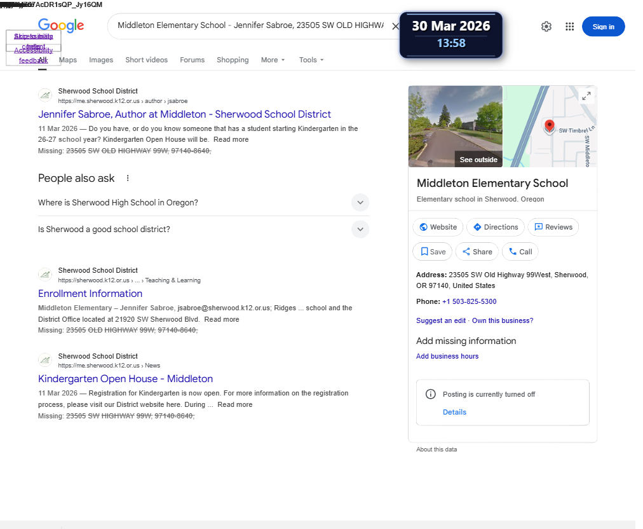
Task: Click the Middleton Elementary School panel title
Action: 492,183
